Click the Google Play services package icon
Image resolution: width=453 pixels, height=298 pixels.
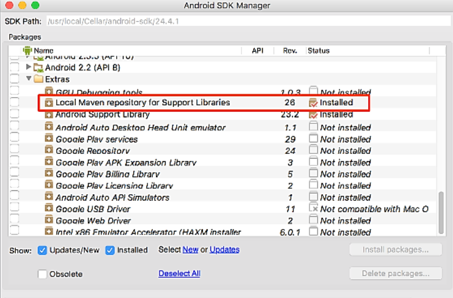tap(49, 139)
